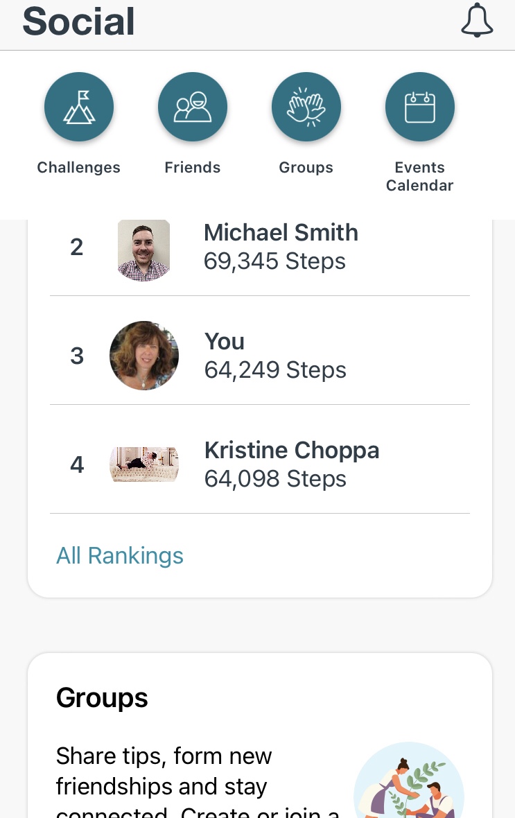Open the Events Calendar icon
This screenshot has height=818, width=515.
pyautogui.click(x=420, y=107)
